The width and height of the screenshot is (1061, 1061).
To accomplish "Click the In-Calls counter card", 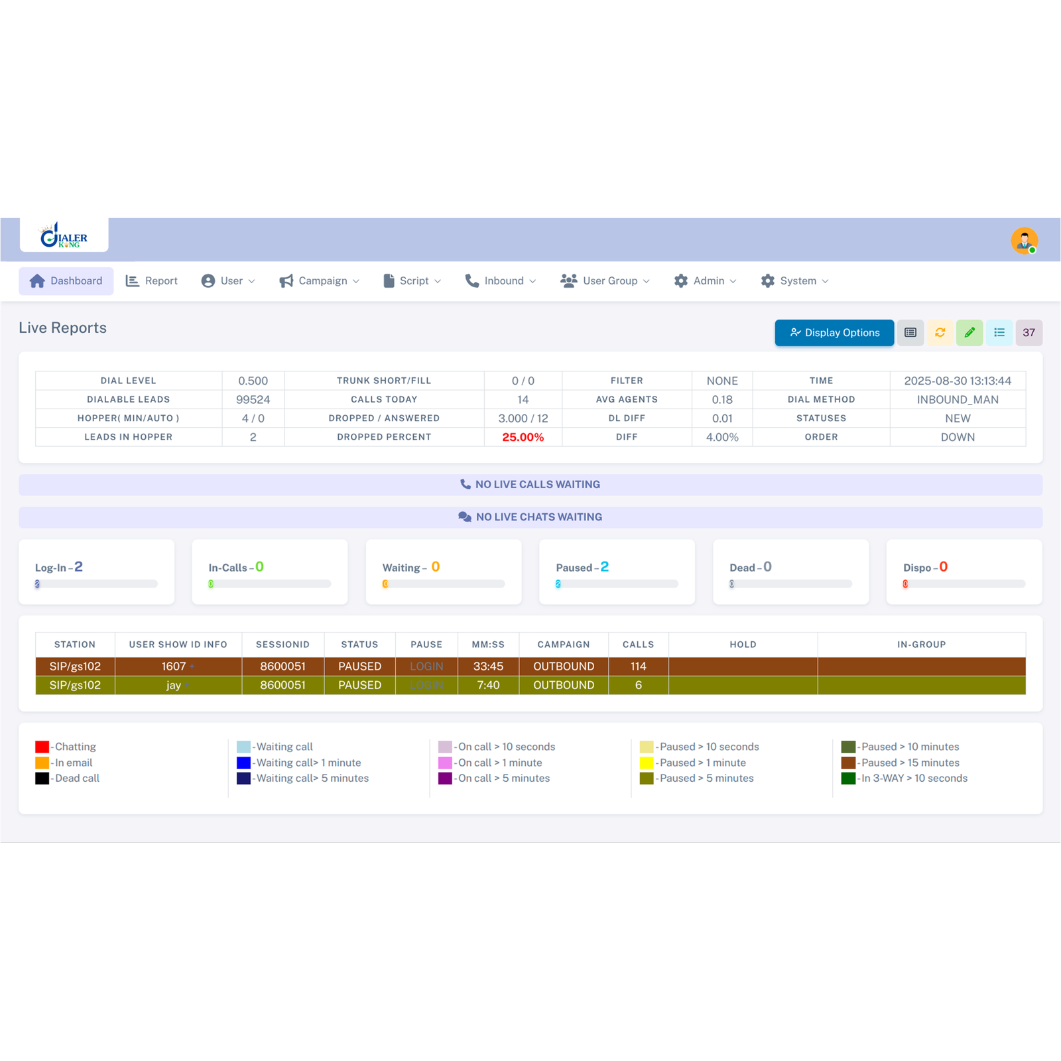I will click(270, 572).
